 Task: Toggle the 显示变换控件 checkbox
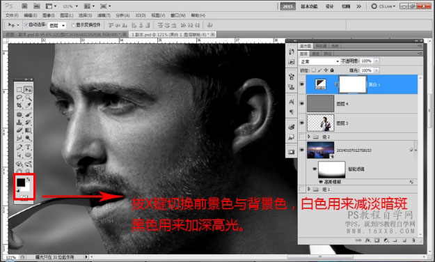click(x=74, y=25)
